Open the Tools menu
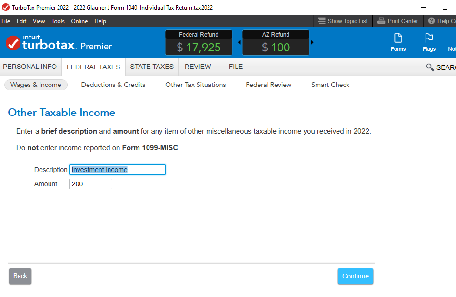 click(58, 21)
